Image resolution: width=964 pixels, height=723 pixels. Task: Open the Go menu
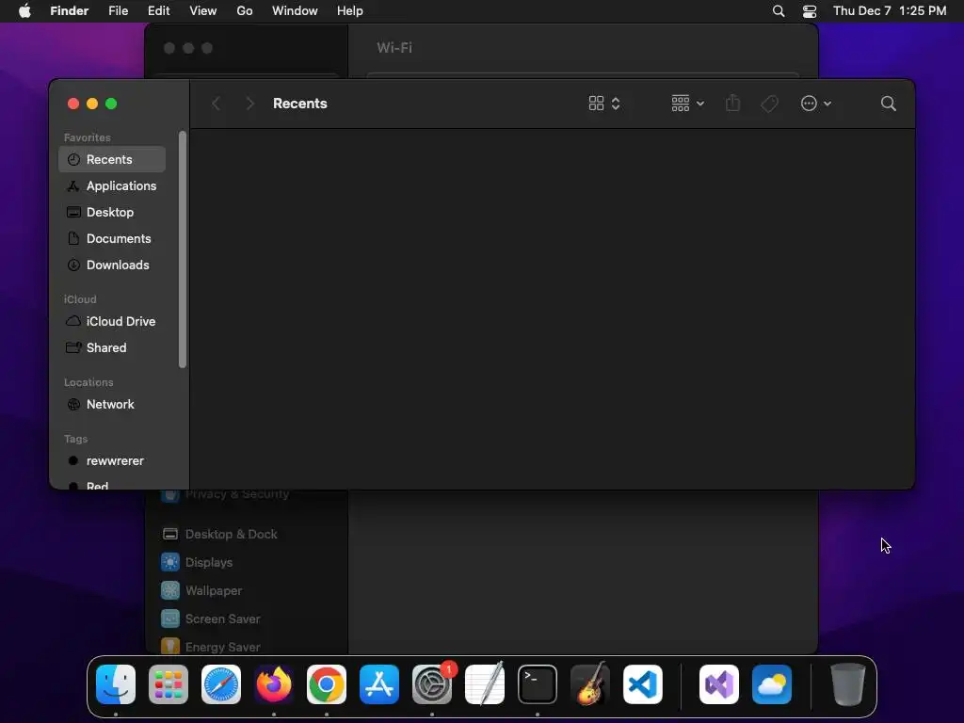click(245, 11)
